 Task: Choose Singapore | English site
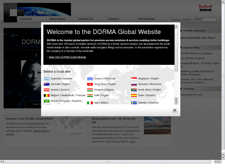pyautogui.click(x=148, y=79)
